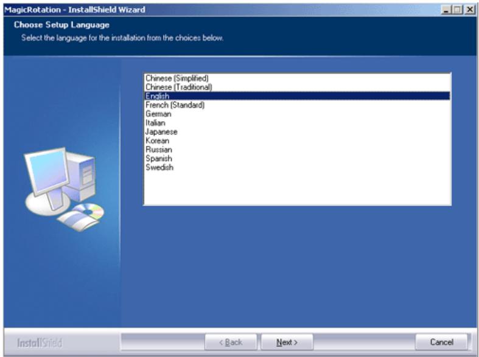This screenshot has height=357, width=479.
Task: Minimize the InstallShield Wizard window
Action: 446,10
